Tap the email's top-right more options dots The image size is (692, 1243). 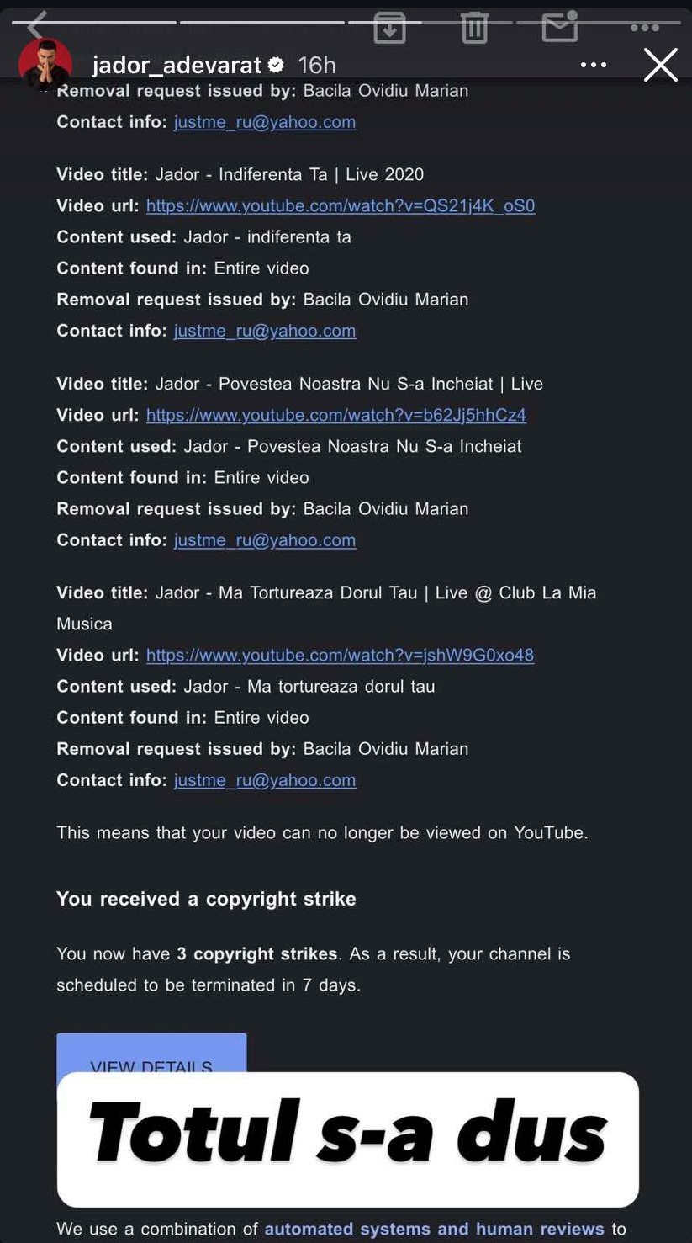644,28
